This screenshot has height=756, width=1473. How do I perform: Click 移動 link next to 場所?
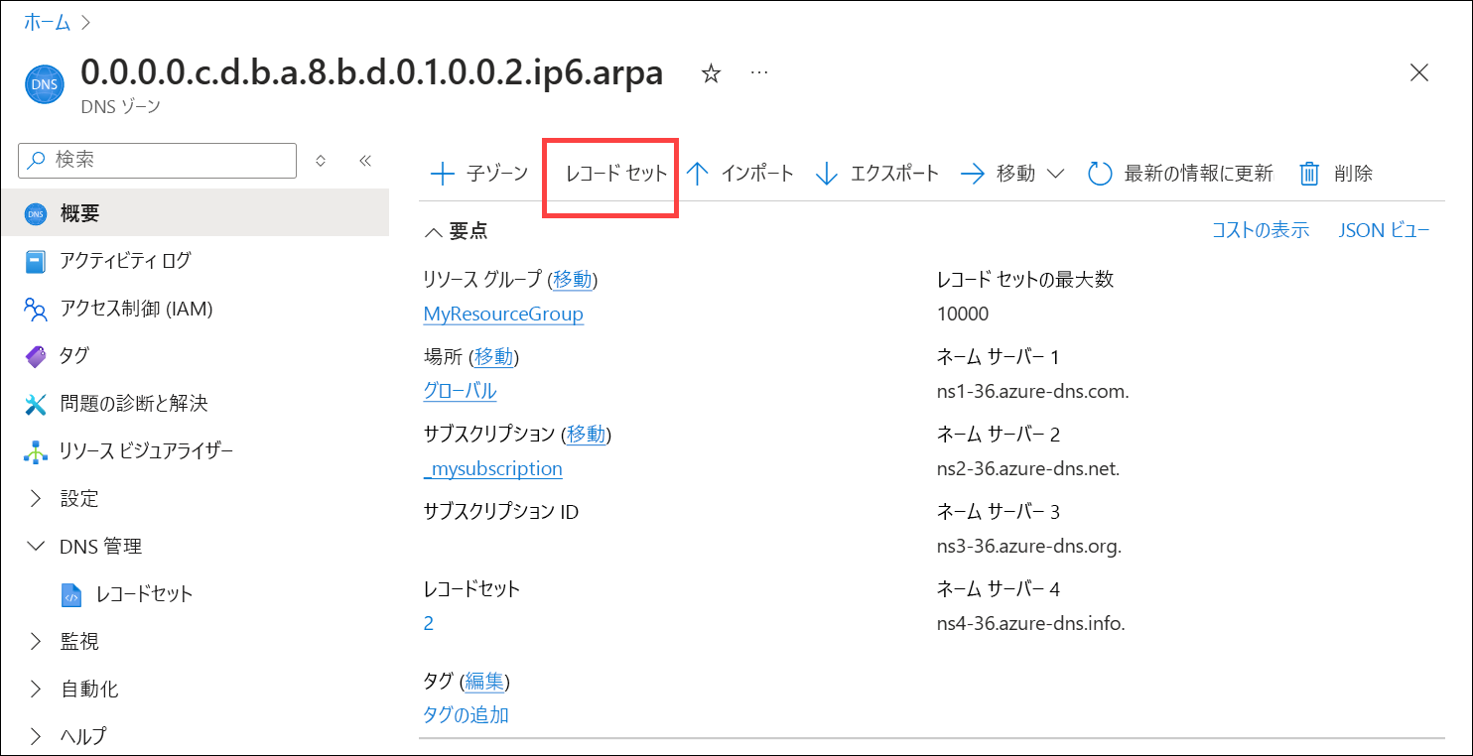(495, 357)
